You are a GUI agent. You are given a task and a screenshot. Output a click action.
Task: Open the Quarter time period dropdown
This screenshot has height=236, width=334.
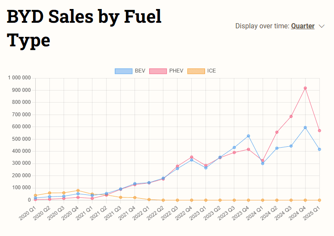point(303,26)
